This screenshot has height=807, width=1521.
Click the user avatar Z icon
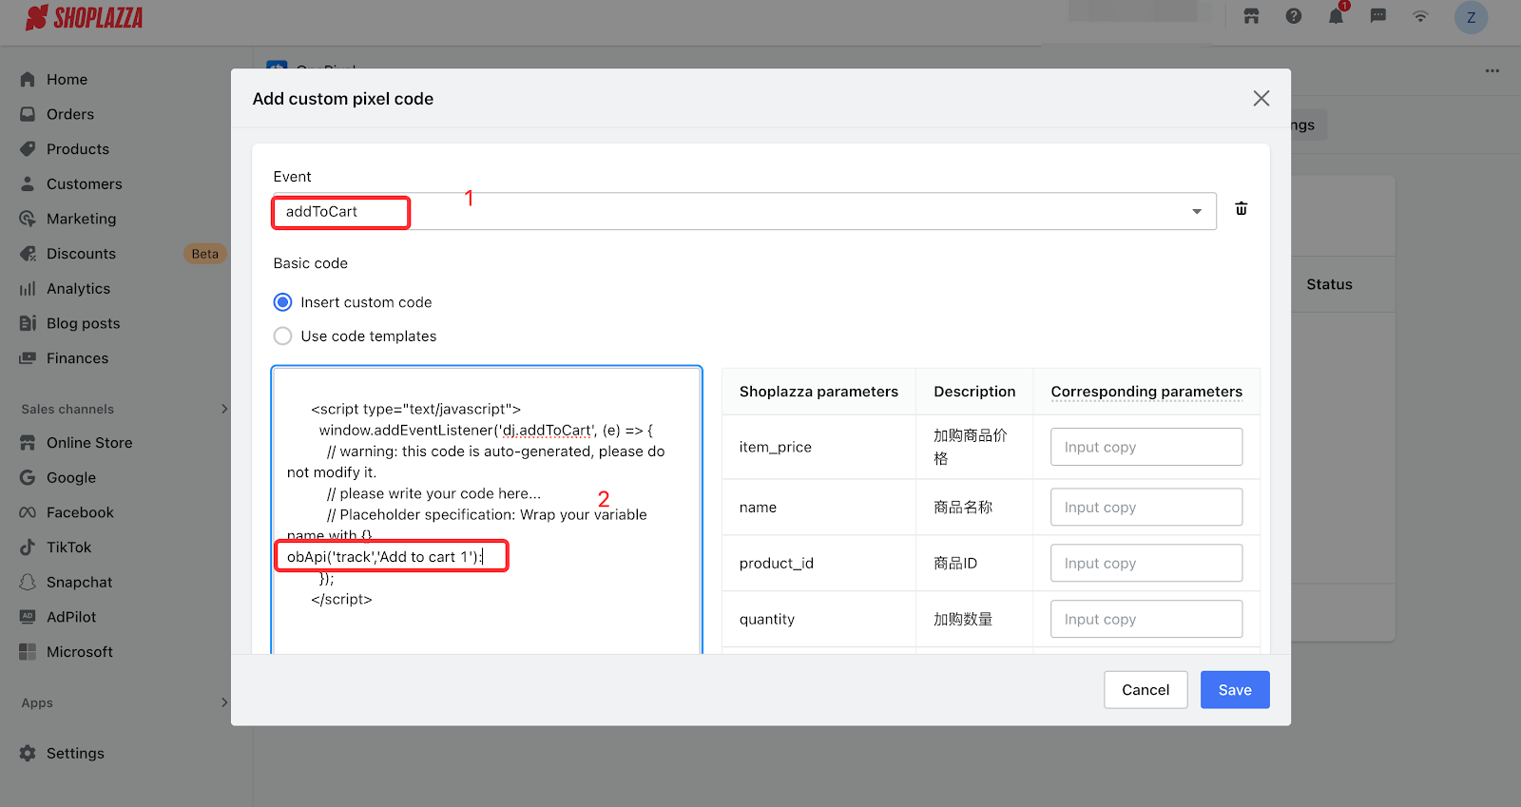tap(1471, 17)
